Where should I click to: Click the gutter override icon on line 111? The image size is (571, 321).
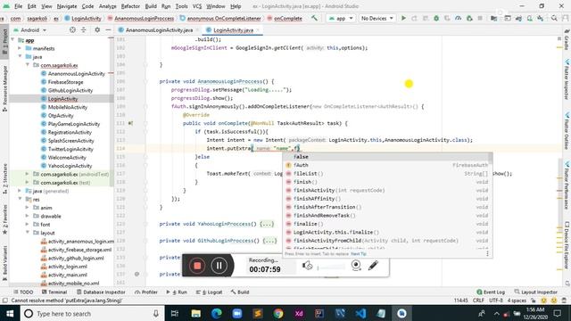pyautogui.click(x=130, y=123)
